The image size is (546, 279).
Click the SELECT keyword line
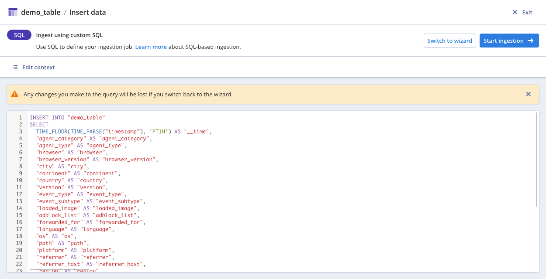(39, 125)
